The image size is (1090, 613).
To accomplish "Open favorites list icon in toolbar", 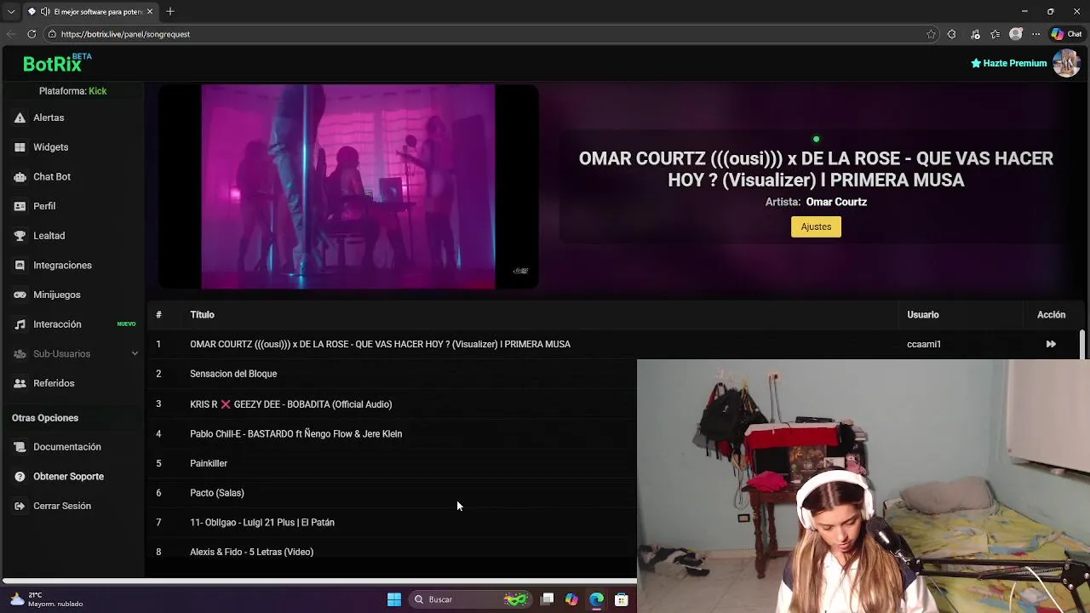I will pyautogui.click(x=995, y=34).
